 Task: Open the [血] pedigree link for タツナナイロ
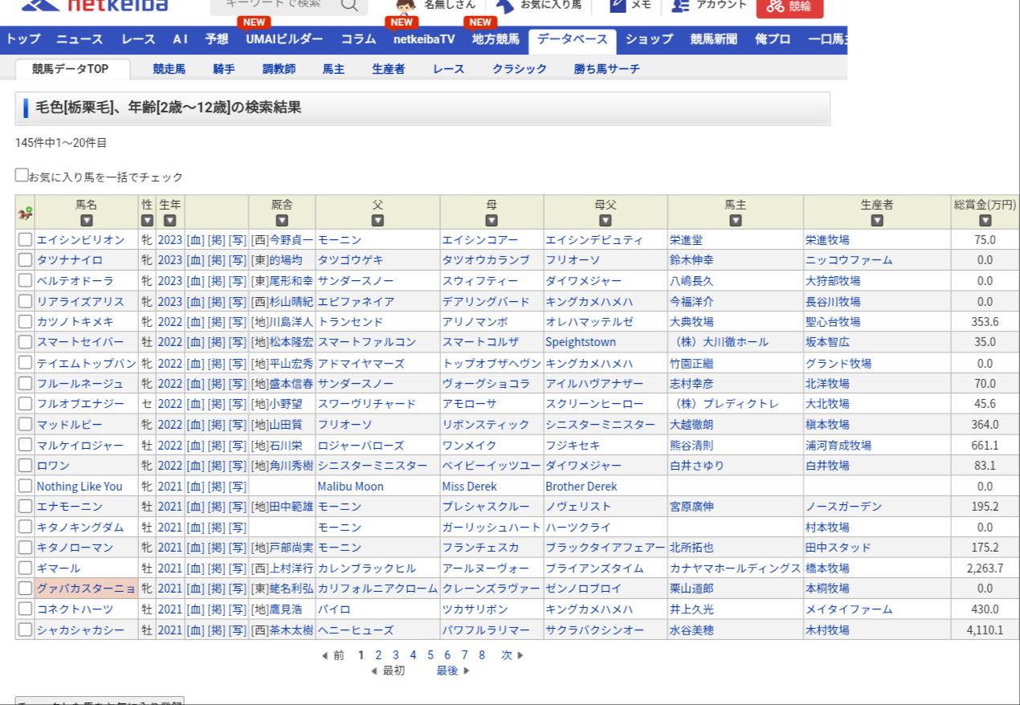195,260
